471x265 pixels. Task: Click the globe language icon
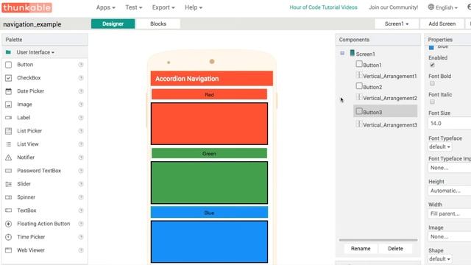431,7
